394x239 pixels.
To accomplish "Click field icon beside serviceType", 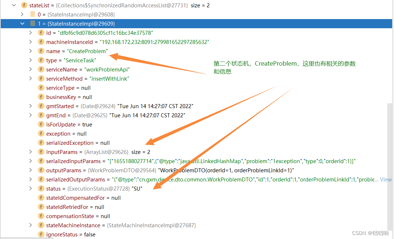I will (41, 88).
